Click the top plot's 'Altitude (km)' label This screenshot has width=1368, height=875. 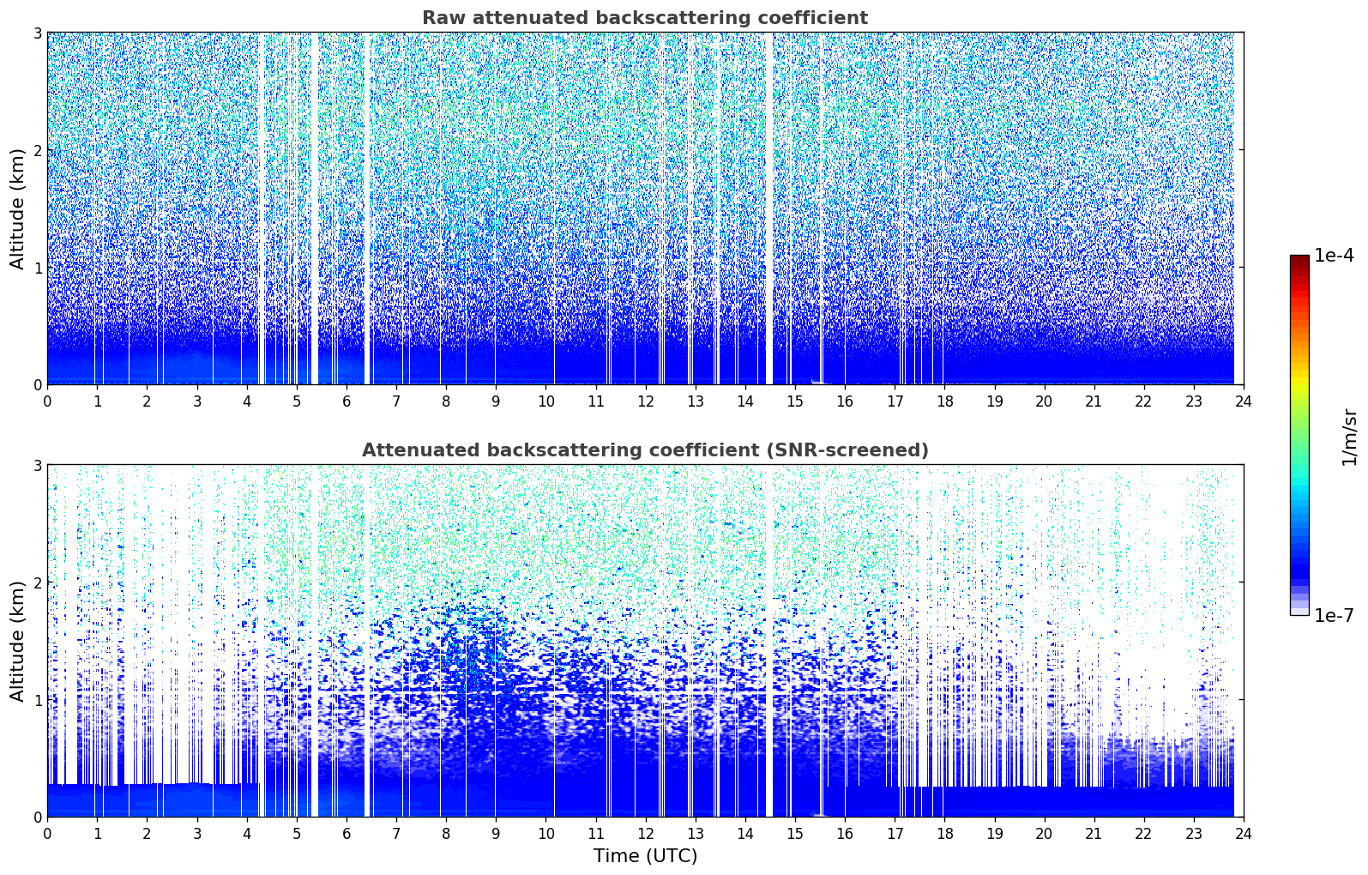18,208
